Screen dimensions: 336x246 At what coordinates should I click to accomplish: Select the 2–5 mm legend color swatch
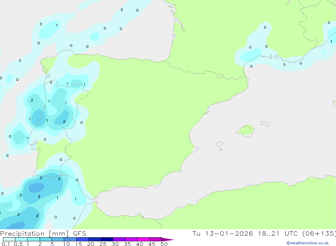tap(46, 239)
